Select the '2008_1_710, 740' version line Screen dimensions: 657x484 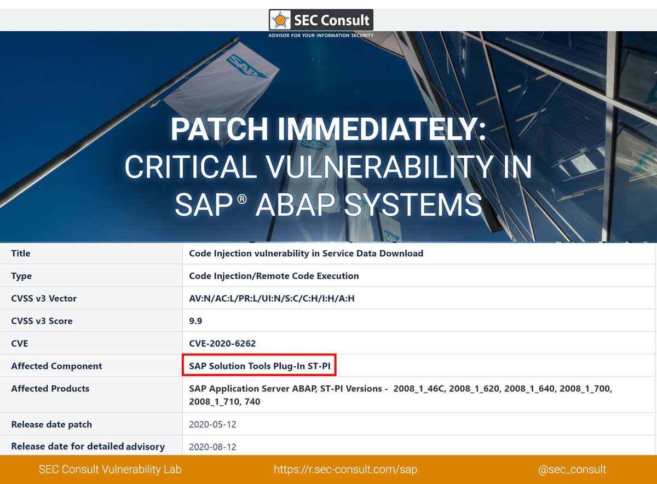224,401
